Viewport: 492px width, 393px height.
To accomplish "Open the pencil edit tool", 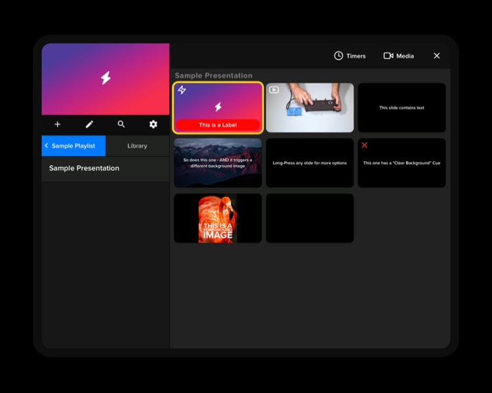I will click(90, 124).
